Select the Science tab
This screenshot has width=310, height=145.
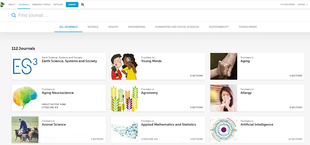point(93,27)
